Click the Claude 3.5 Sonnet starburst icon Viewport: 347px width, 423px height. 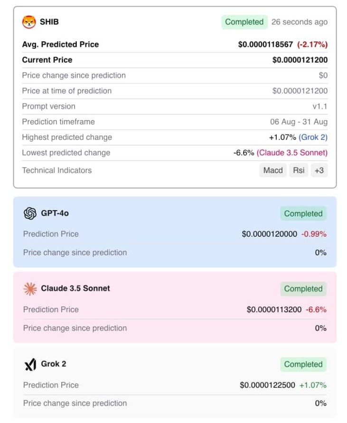[x=30, y=289]
